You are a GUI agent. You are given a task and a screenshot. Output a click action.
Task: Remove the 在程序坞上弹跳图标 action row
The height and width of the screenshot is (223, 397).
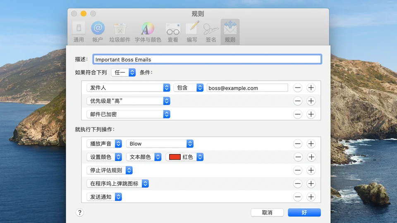point(297,183)
